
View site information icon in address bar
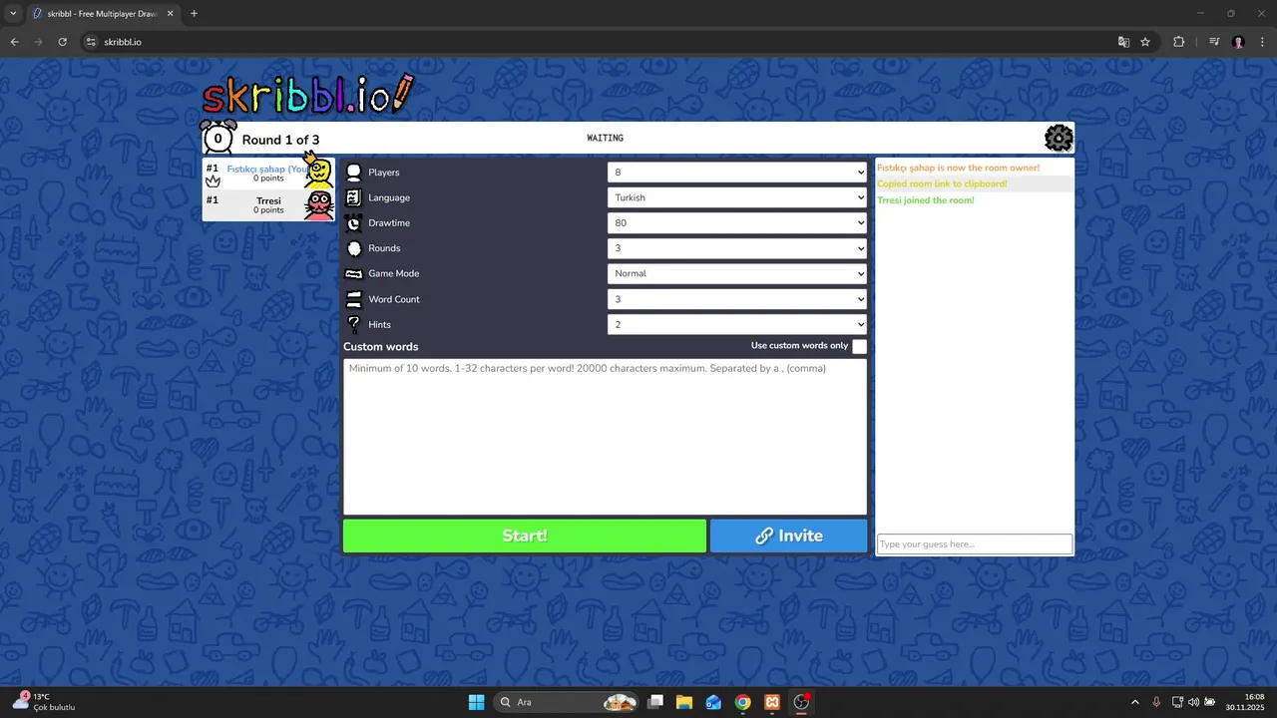click(x=91, y=42)
